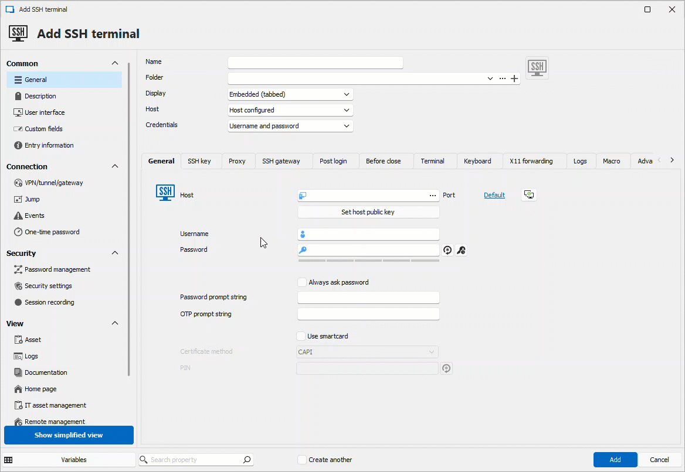
Task: Click into the Name input field
Action: click(x=315, y=63)
